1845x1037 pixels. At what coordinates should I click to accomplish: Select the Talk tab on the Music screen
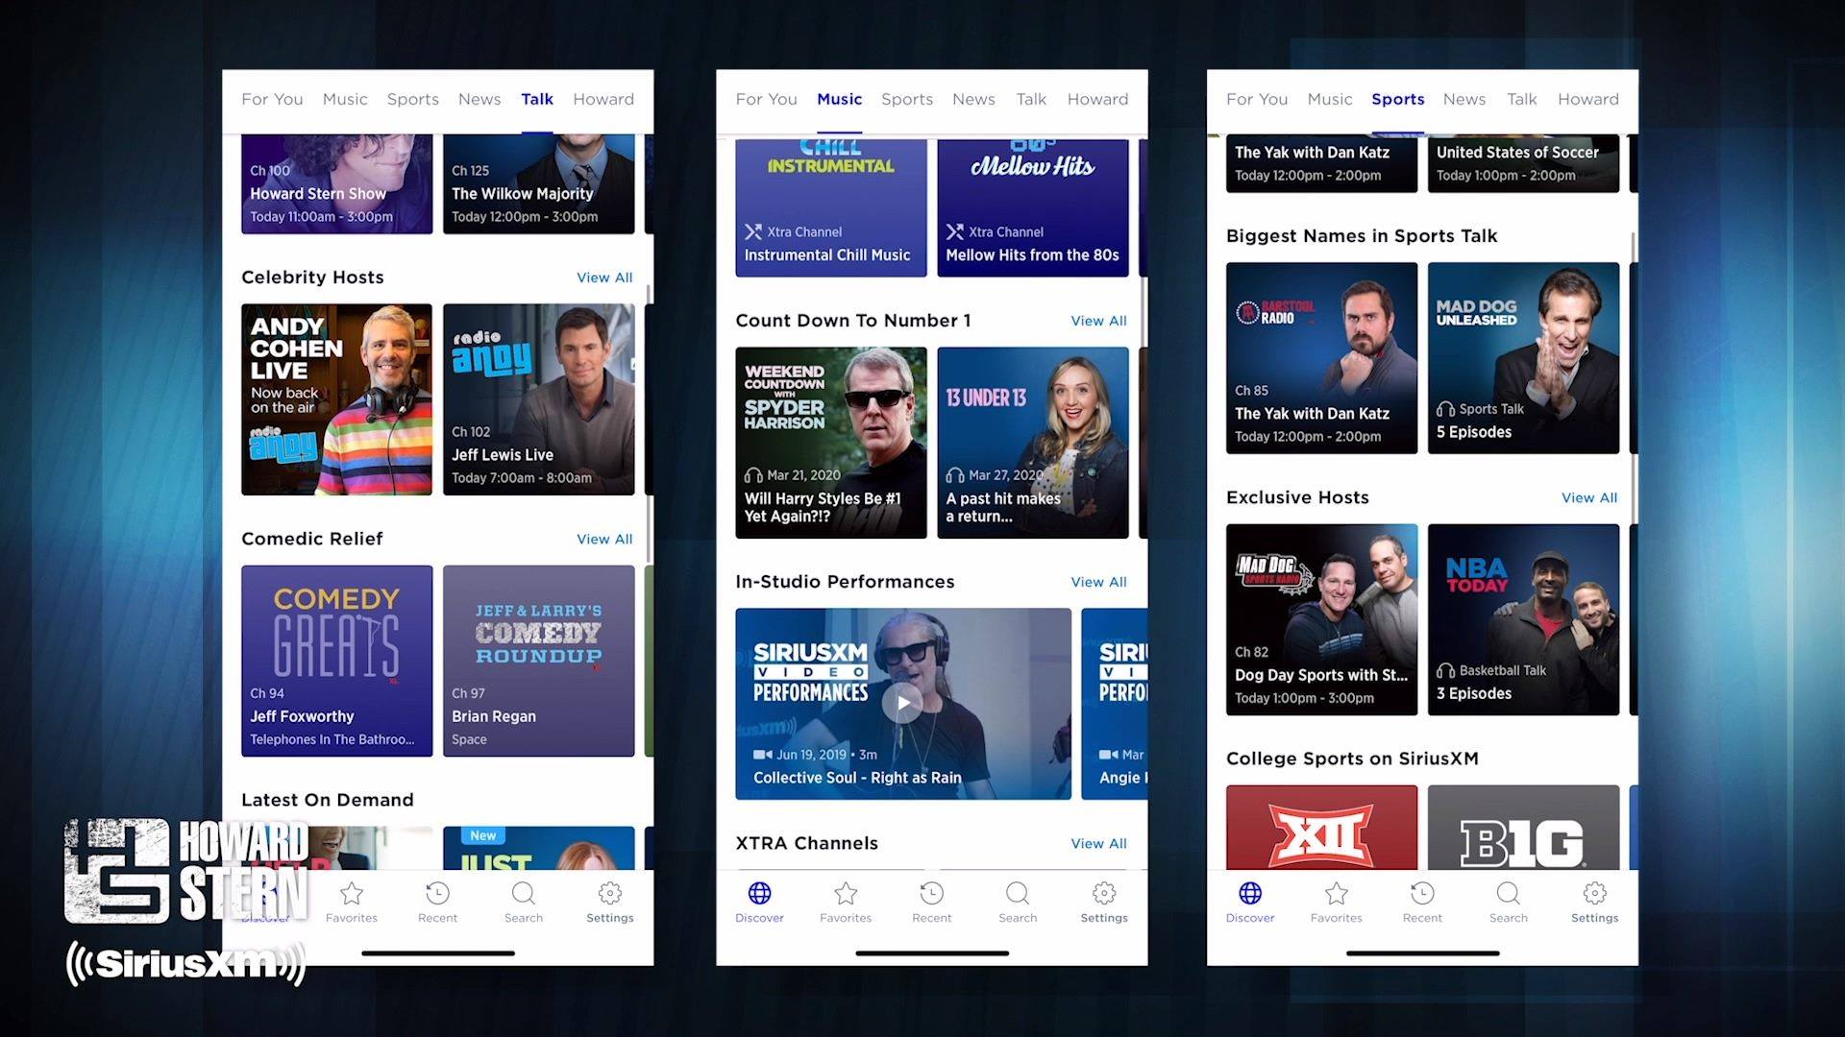[x=1031, y=99]
